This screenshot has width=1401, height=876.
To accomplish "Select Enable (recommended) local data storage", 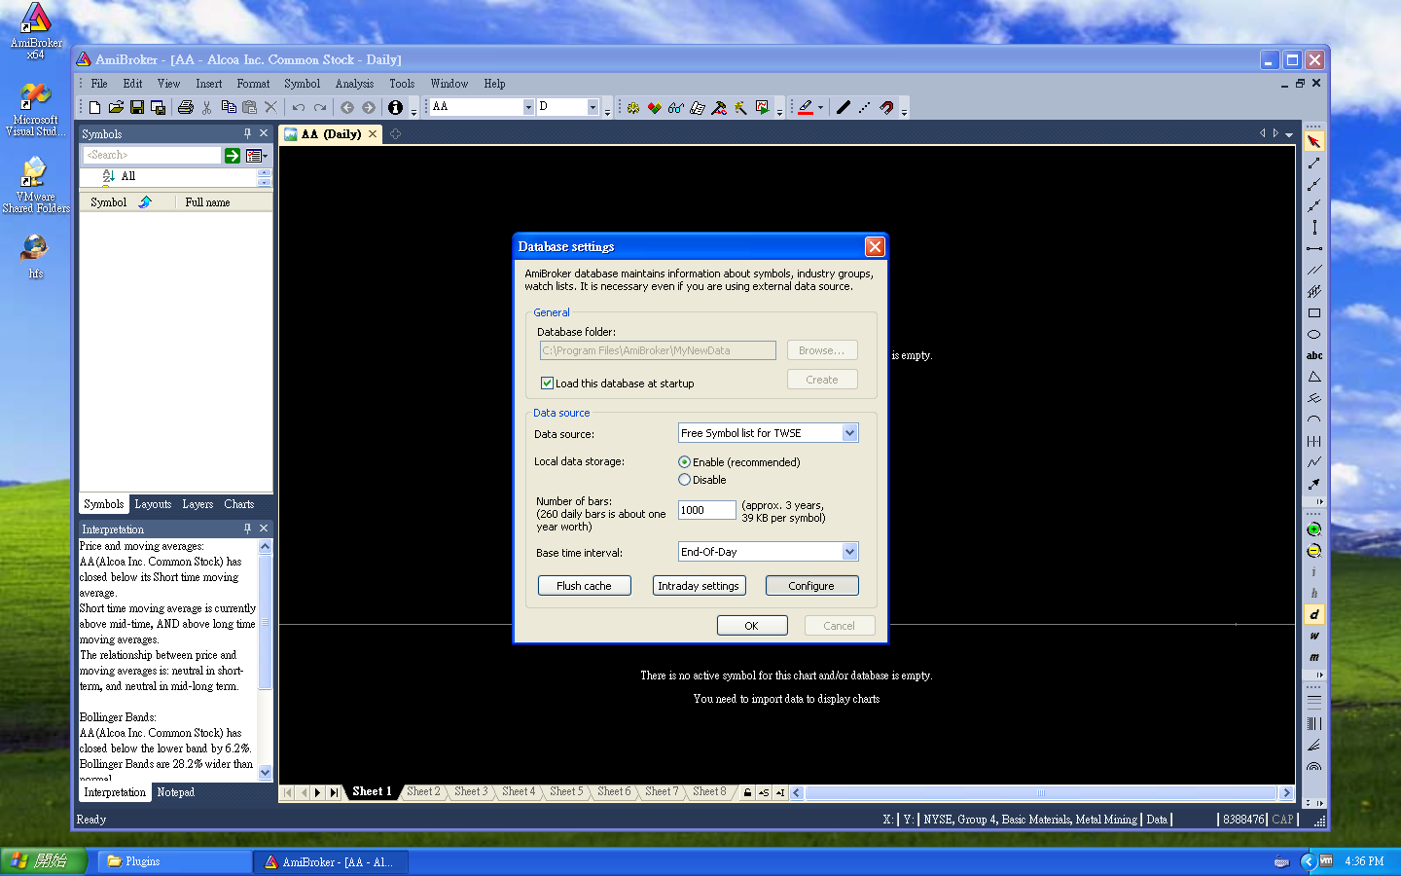I will pos(684,462).
